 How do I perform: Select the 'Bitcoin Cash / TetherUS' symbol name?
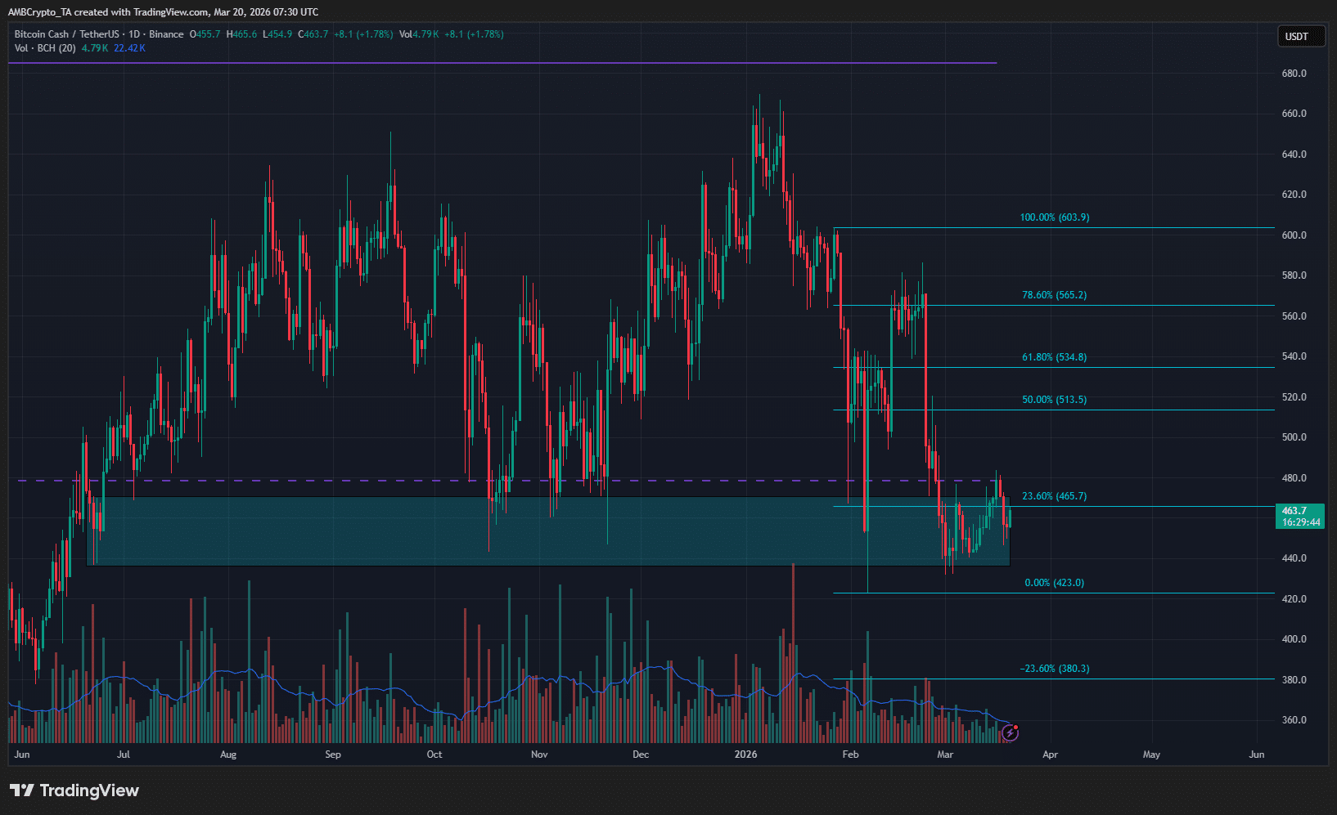[x=65, y=34]
